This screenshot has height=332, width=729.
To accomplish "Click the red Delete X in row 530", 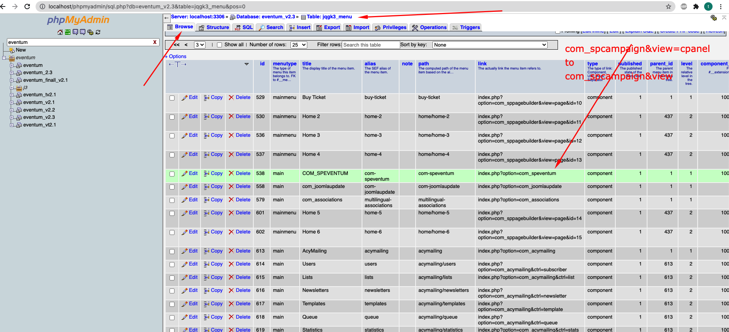I will [231, 117].
